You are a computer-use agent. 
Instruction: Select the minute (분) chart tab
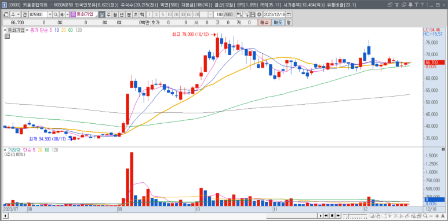click(x=129, y=14)
